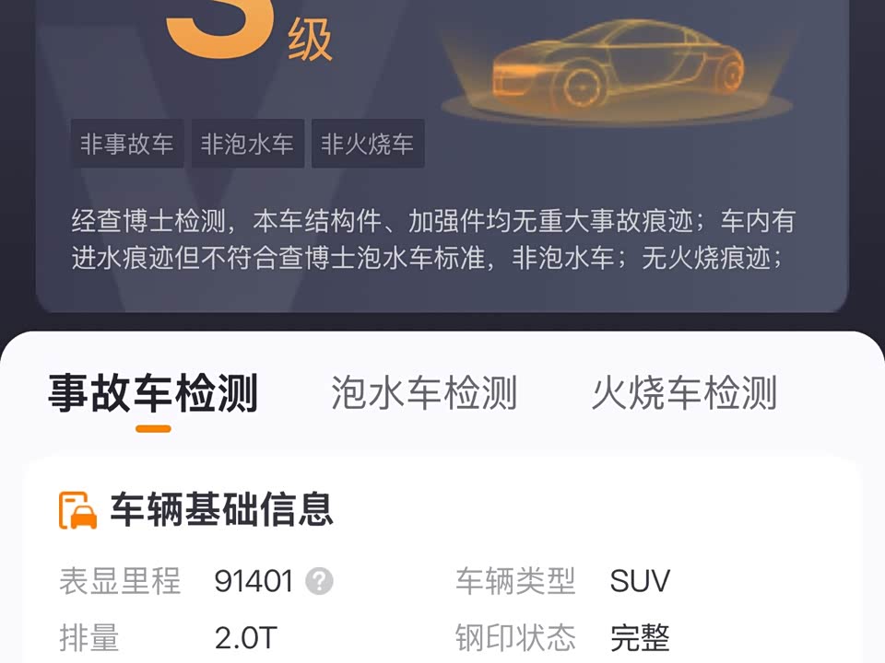
Task: Click the 车辆基础信息 section heading
Action: coord(221,509)
